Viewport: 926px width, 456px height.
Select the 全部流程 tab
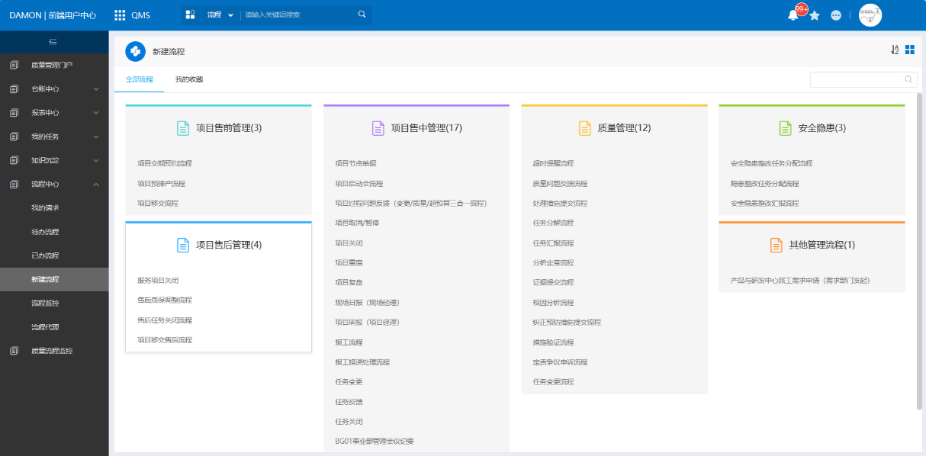[140, 79]
